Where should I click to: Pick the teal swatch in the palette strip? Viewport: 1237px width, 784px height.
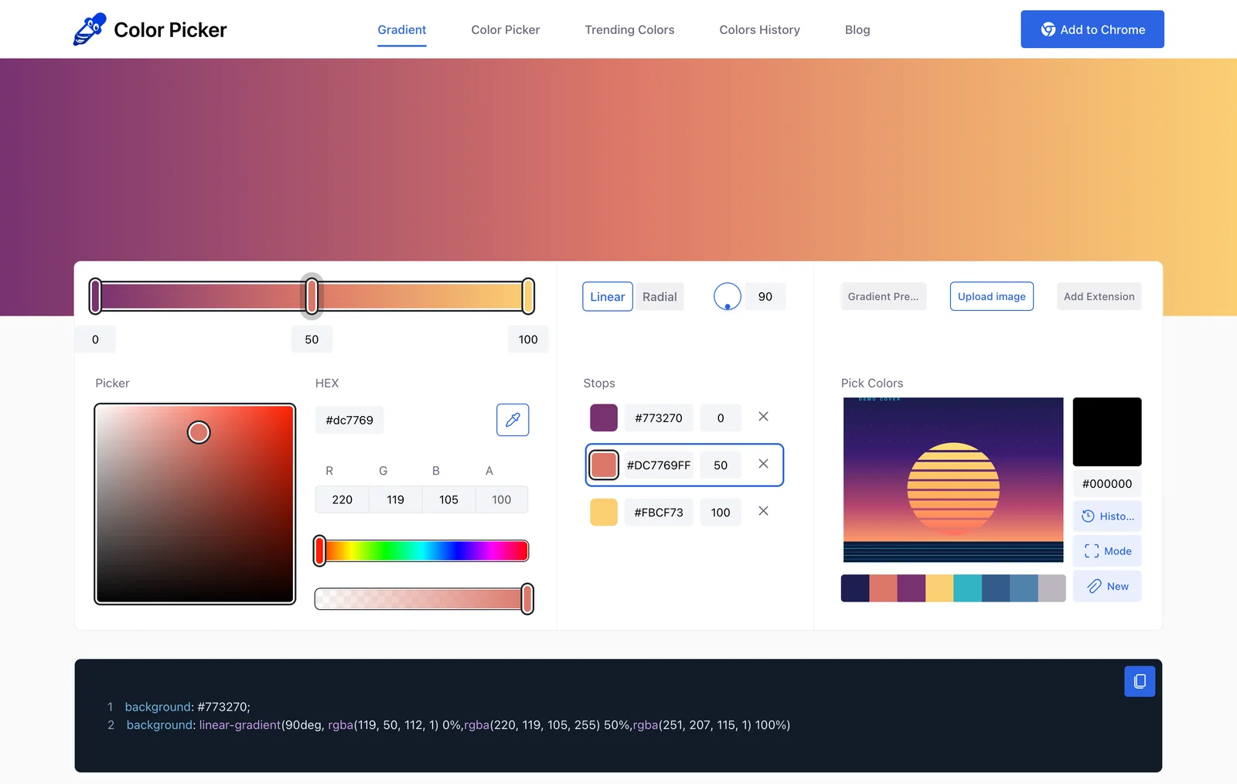click(x=968, y=588)
